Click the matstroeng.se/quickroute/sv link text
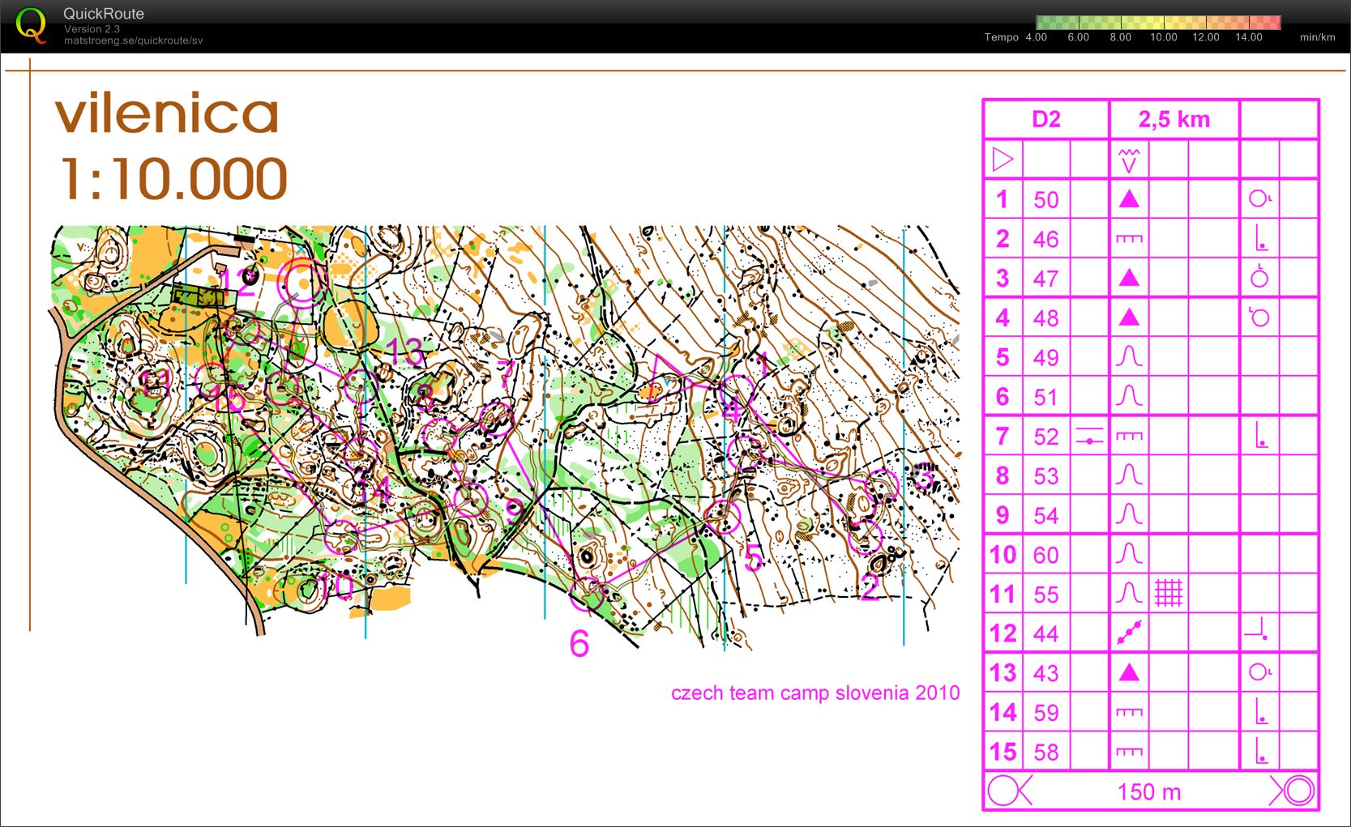This screenshot has width=1351, height=827. pyautogui.click(x=134, y=40)
